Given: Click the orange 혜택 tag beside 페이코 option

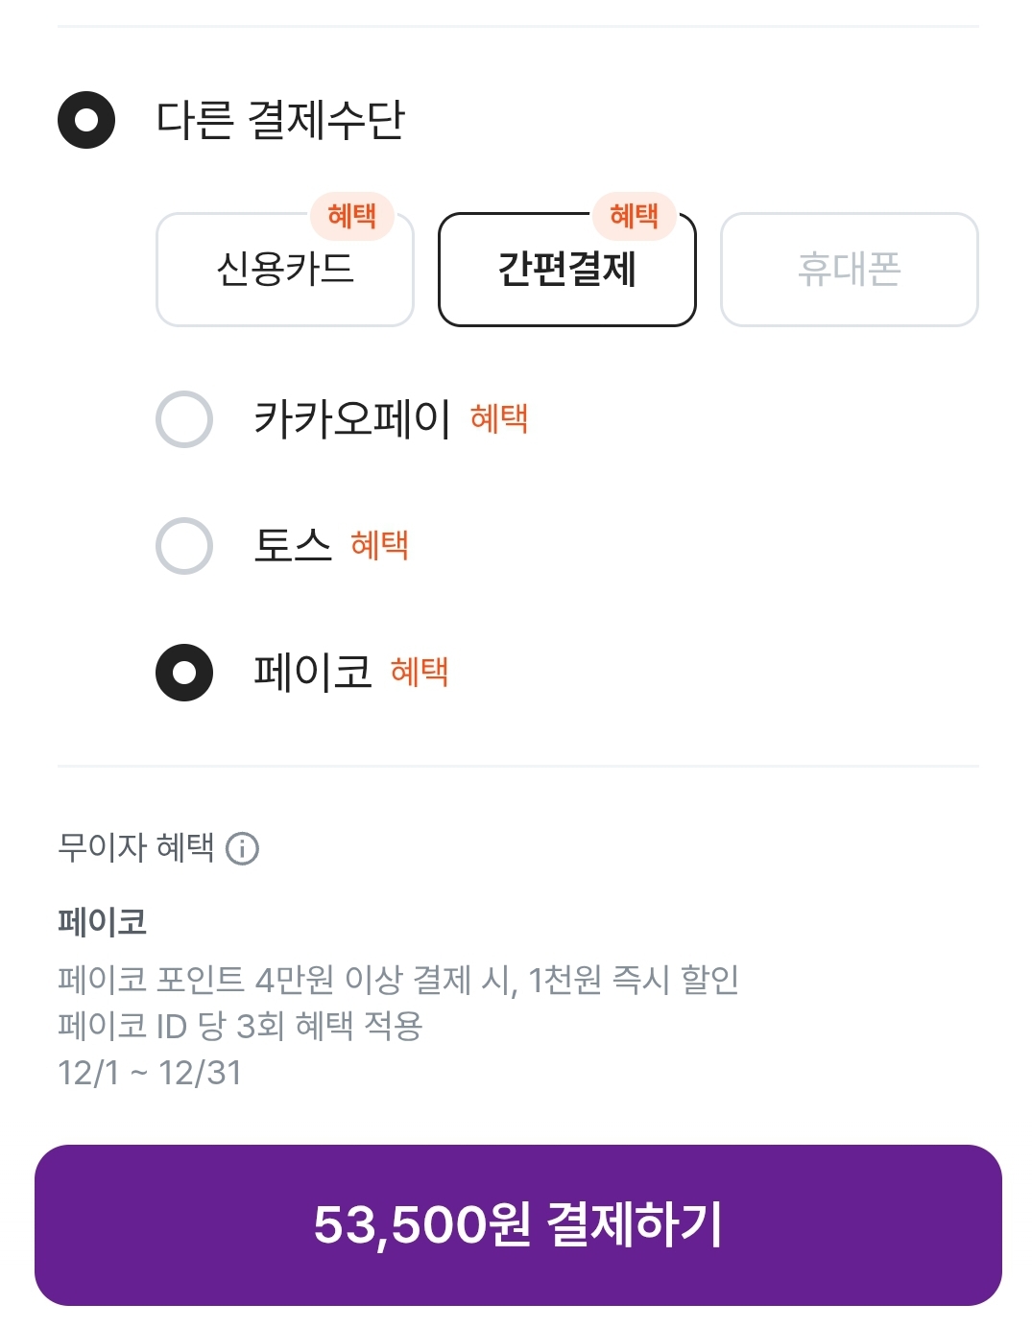Looking at the screenshot, I should 420,672.
